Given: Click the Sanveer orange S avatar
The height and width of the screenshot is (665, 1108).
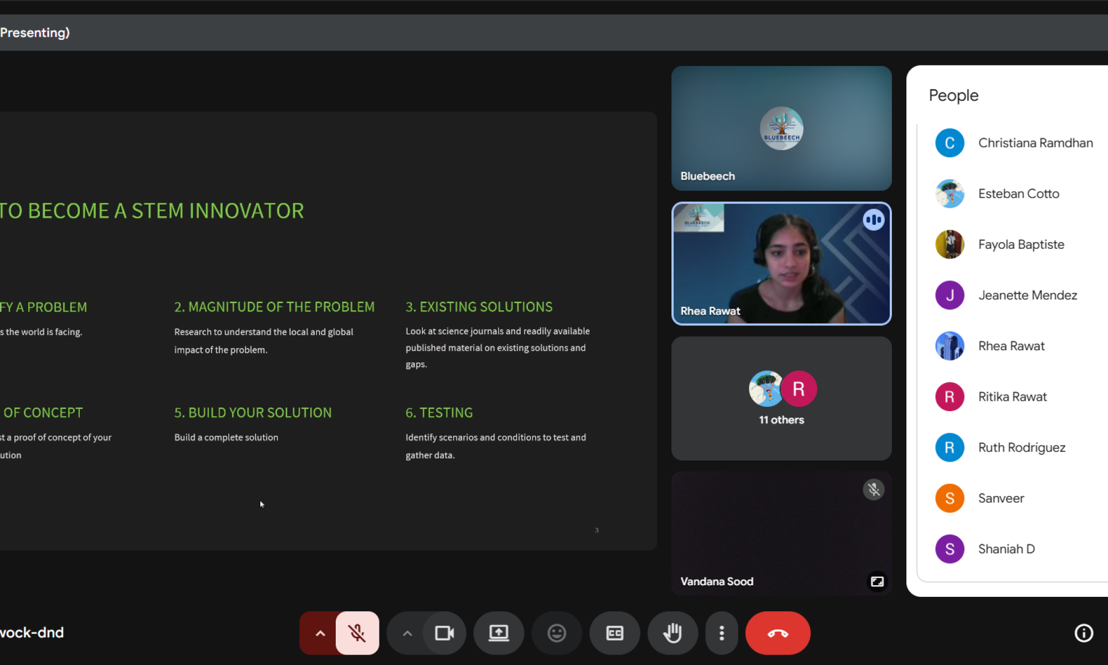Looking at the screenshot, I should tap(950, 498).
